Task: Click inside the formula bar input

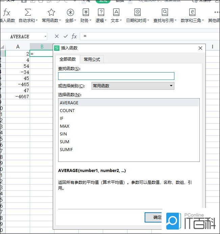Action: (150, 36)
